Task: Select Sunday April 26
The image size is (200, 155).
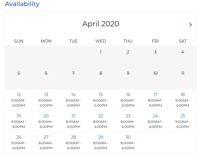Action: [19, 137]
